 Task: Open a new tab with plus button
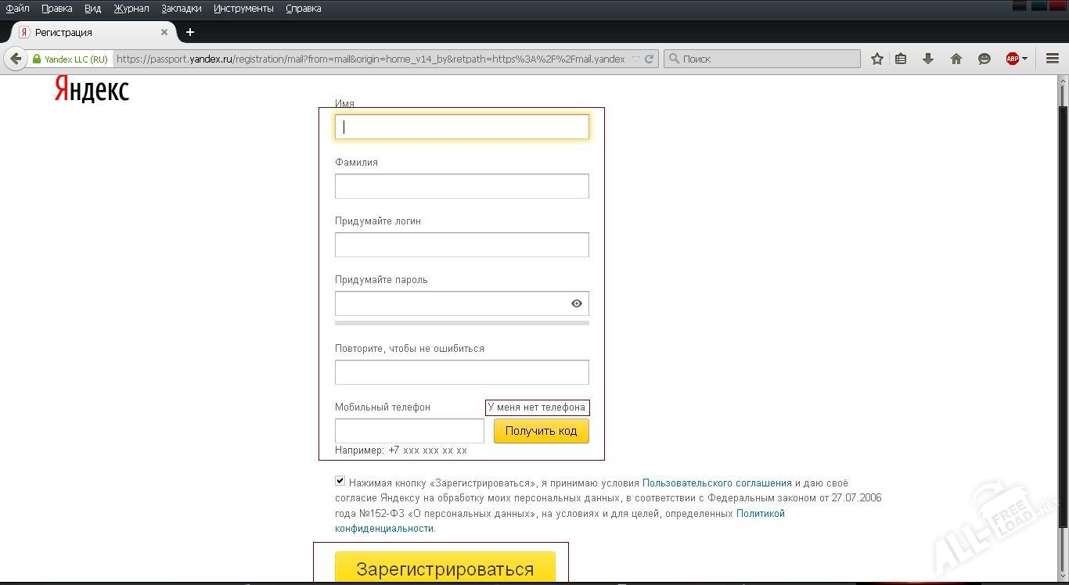coord(189,32)
